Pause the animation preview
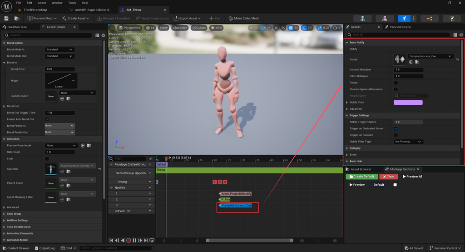Screen dimensions: 465x252 [134, 241]
